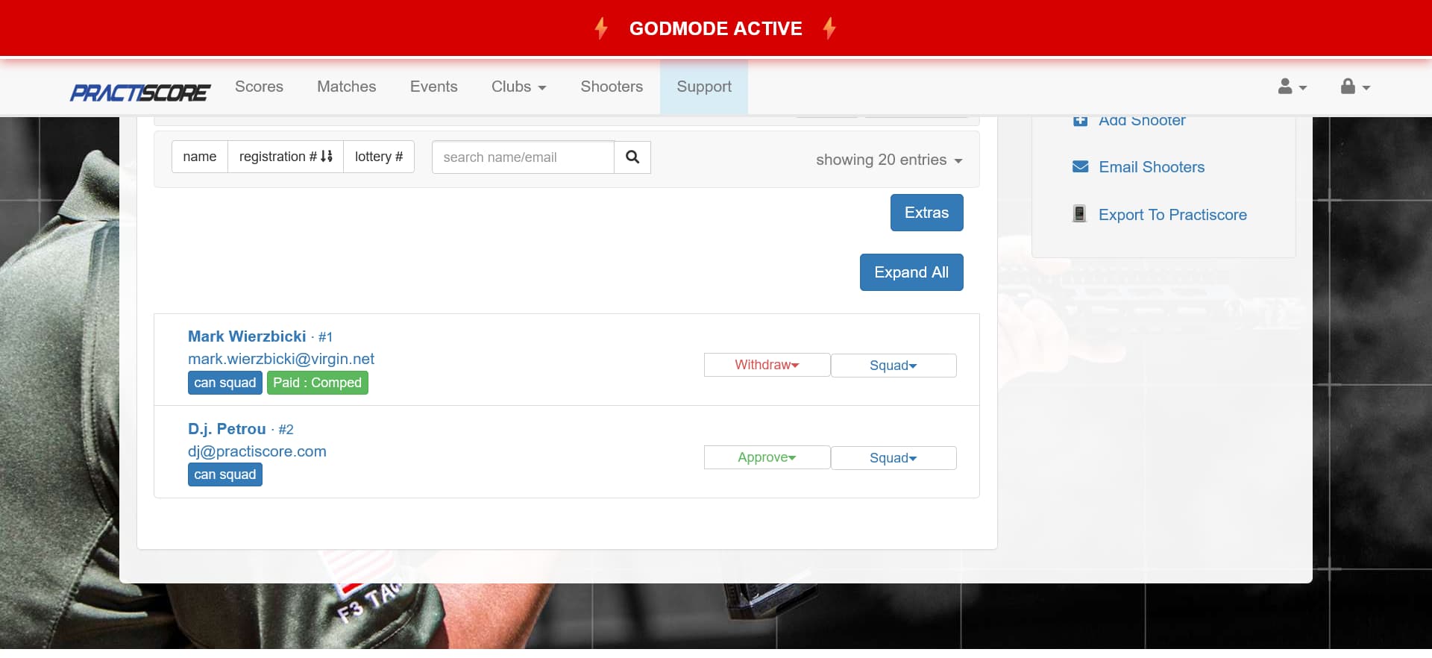The height and width of the screenshot is (658, 1432).
Task: Open the Clubs menu
Action: (518, 87)
